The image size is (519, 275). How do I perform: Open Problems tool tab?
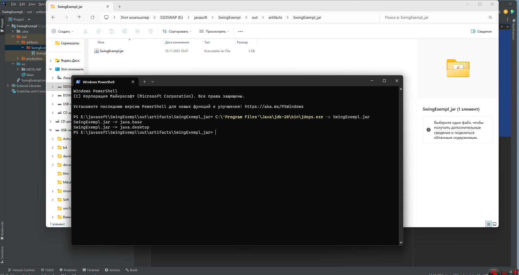tap(68, 270)
